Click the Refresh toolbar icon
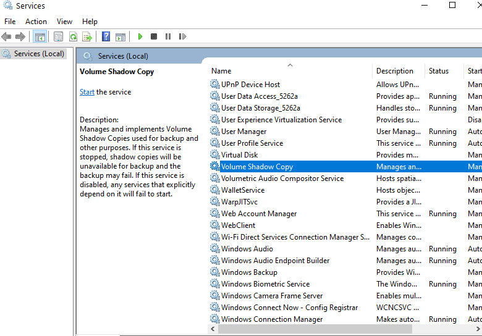The height and width of the screenshot is (336, 482). pyautogui.click(x=73, y=37)
